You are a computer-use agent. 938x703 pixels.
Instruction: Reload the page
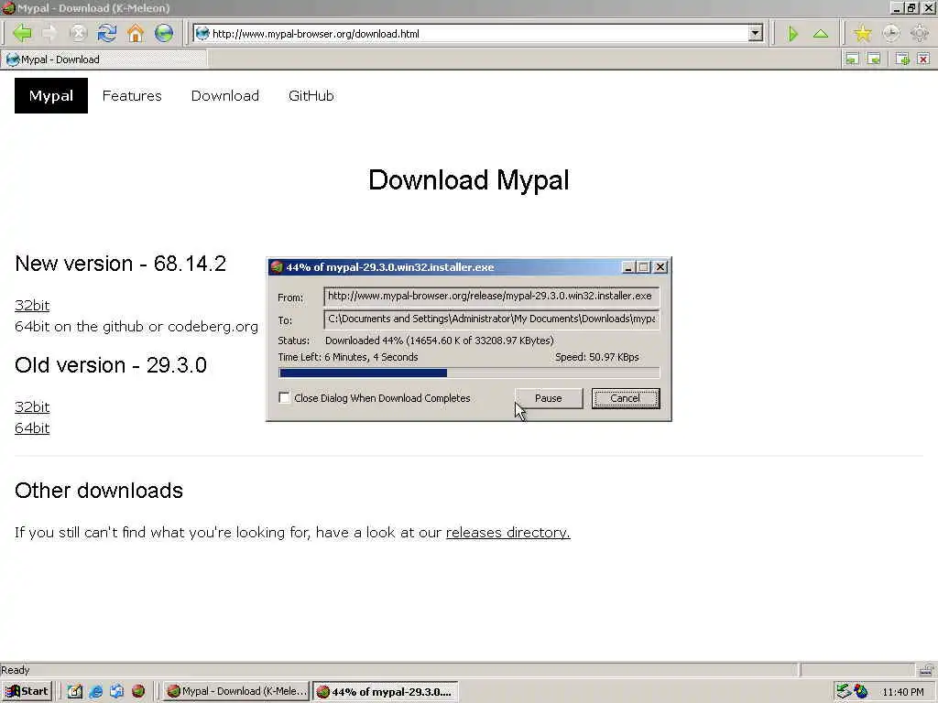click(x=106, y=33)
